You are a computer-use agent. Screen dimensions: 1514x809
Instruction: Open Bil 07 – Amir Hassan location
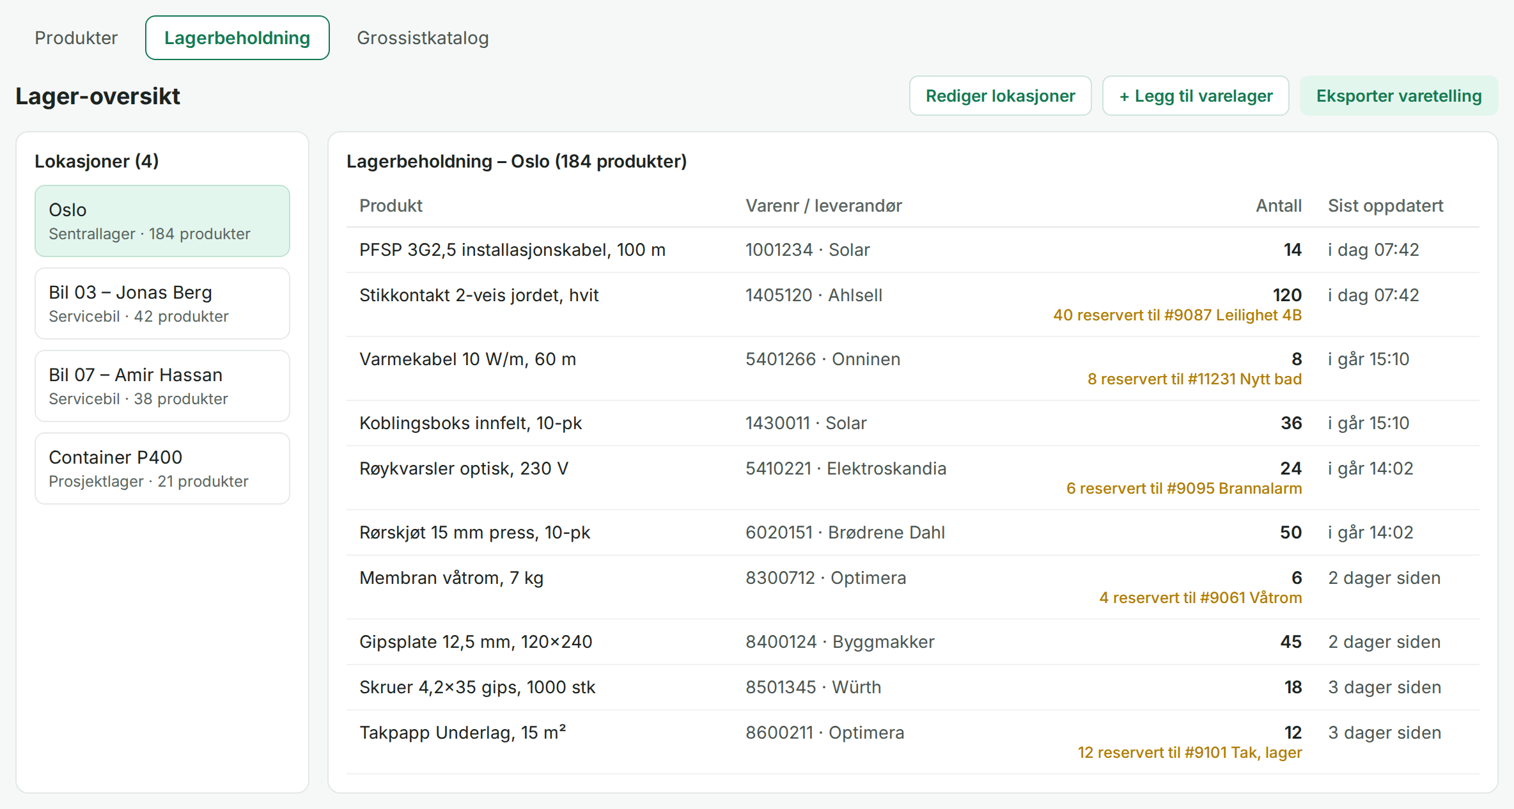[x=162, y=386]
